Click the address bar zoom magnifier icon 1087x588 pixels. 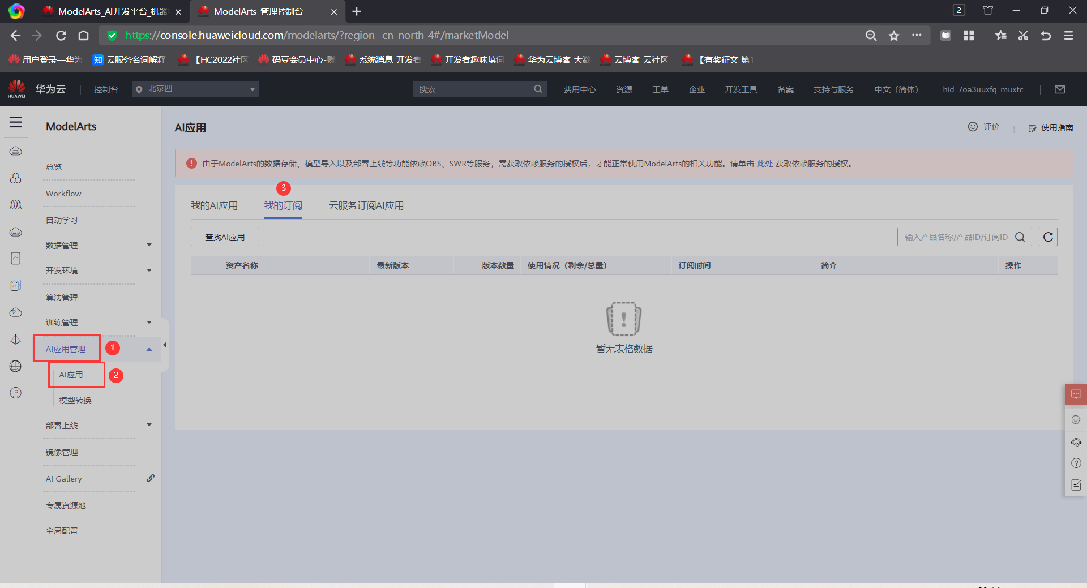(871, 36)
